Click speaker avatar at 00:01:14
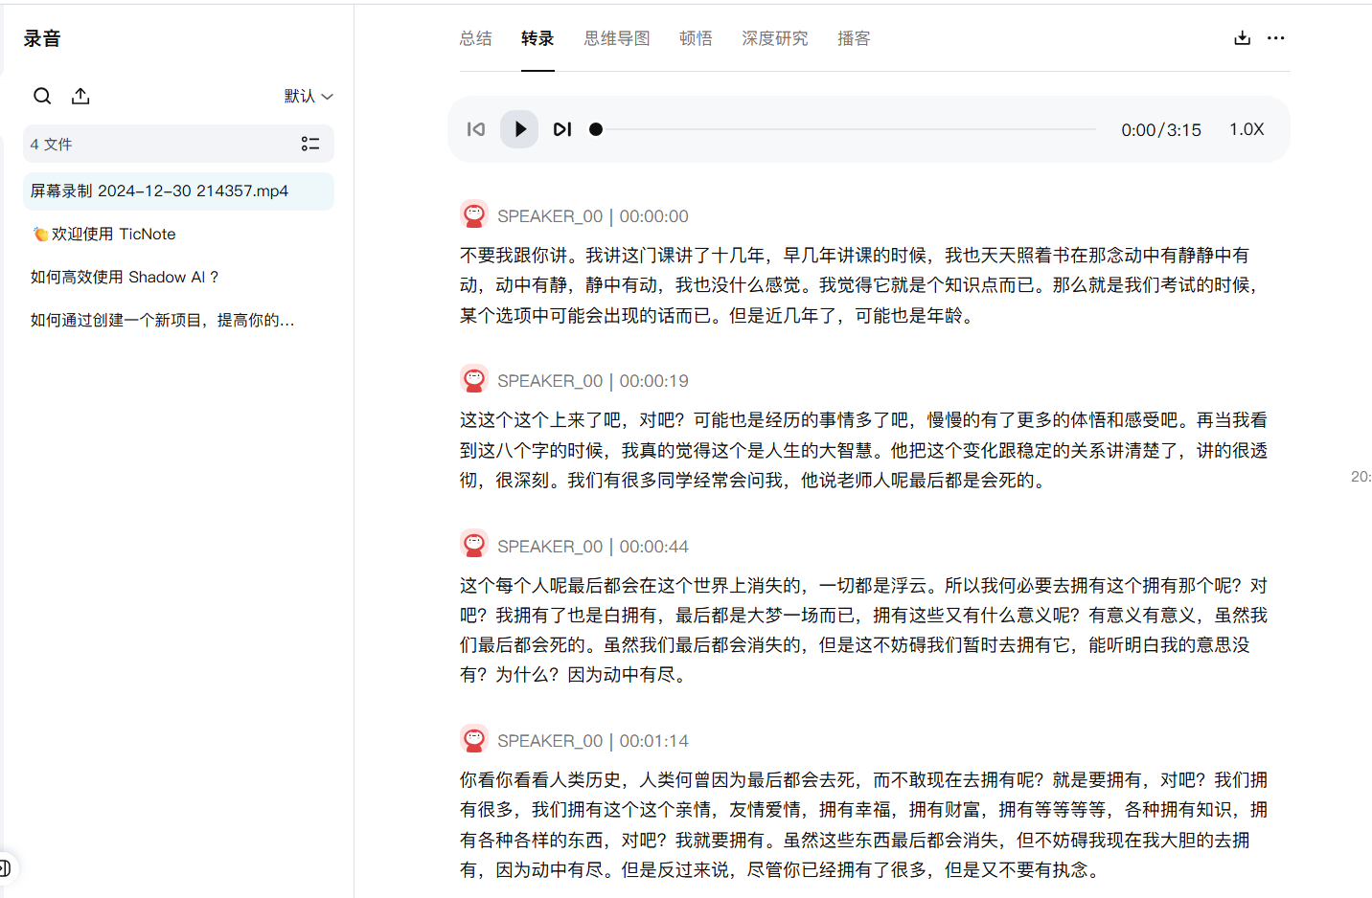This screenshot has width=1372, height=898. [x=474, y=739]
